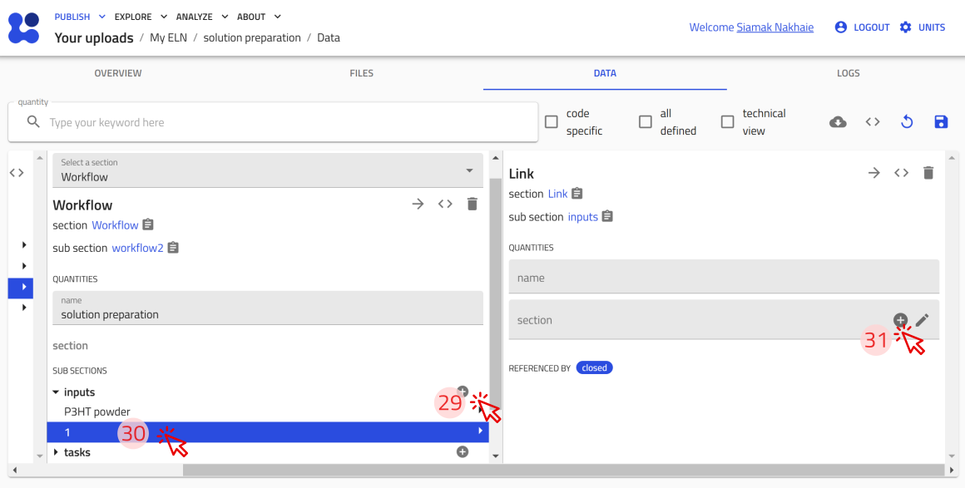Switch to the DATA tab
965x488 pixels.
pos(605,73)
